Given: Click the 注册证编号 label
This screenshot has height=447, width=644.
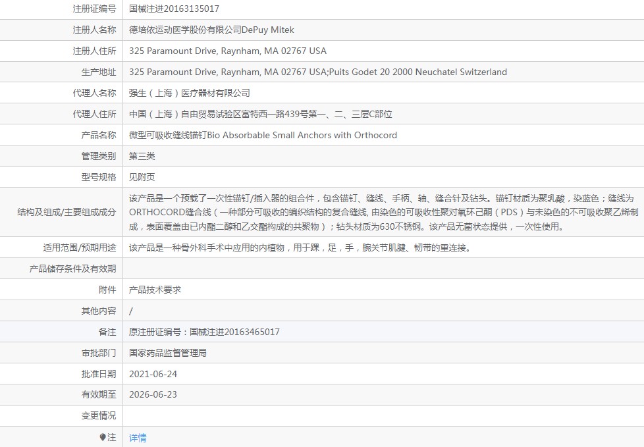Looking at the screenshot, I should (94, 9).
